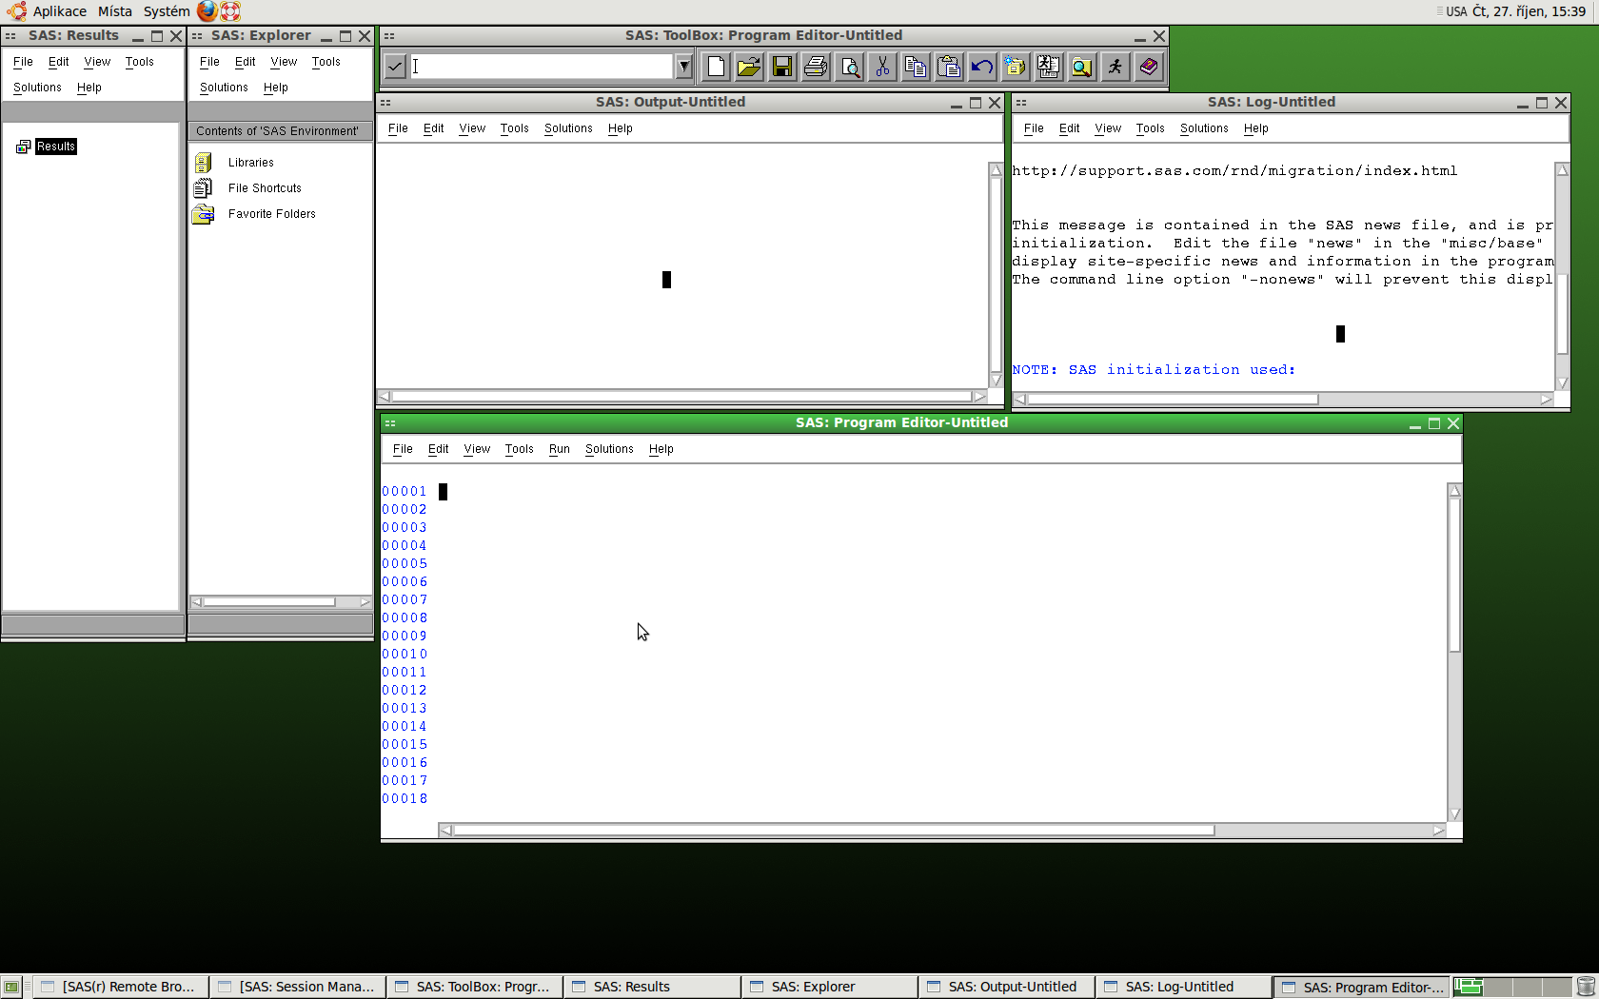Switch to SAS Session Manager taskbar button
Viewport: 1599px width, 999px height.
tap(297, 987)
